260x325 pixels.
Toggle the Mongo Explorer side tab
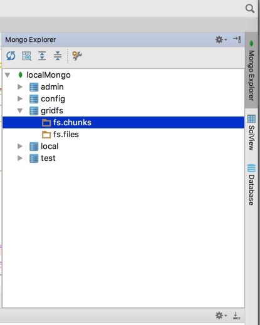[x=251, y=70]
